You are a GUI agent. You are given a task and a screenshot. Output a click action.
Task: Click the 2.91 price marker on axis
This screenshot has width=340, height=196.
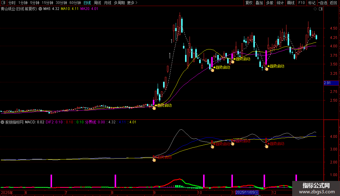(331, 83)
